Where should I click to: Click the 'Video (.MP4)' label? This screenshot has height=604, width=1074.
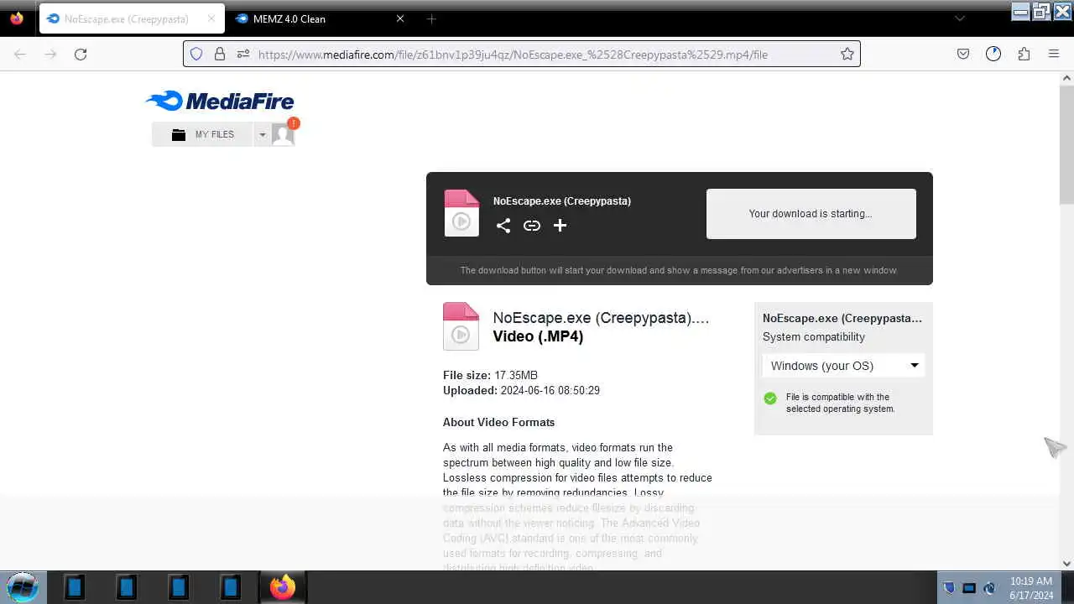point(538,336)
